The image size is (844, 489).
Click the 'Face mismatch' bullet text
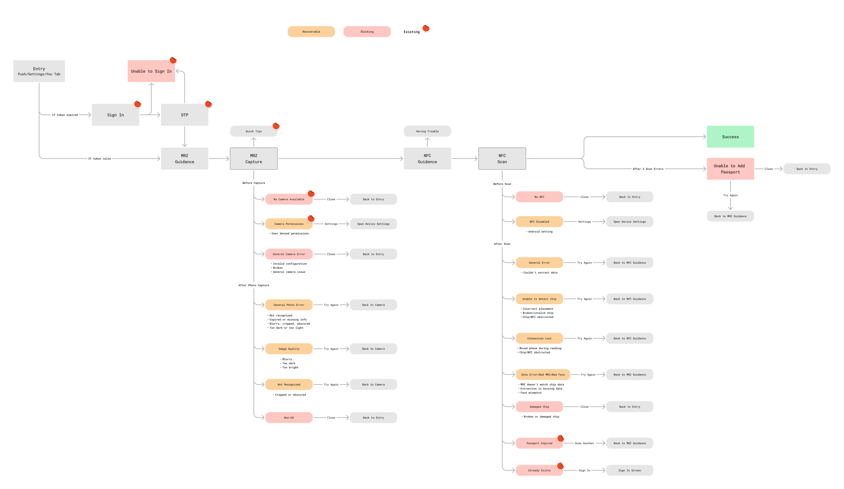tap(530, 392)
